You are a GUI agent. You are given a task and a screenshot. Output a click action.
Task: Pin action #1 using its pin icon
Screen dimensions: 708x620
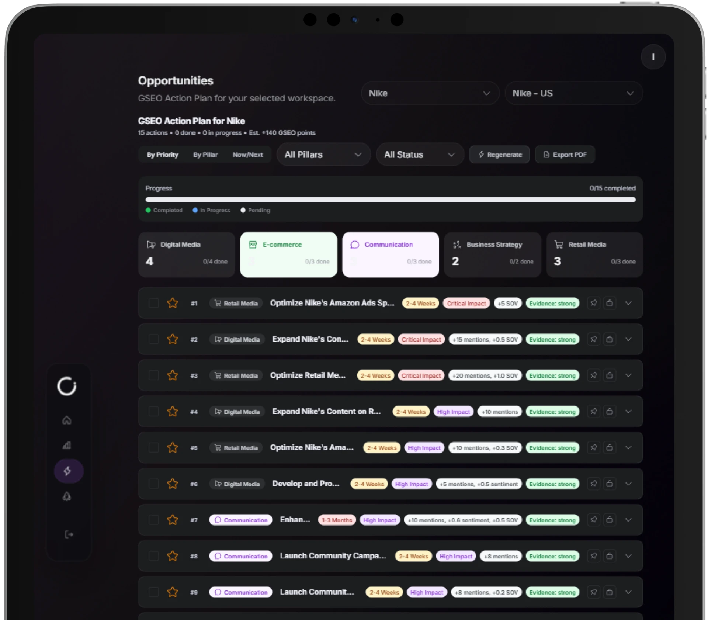tap(594, 303)
